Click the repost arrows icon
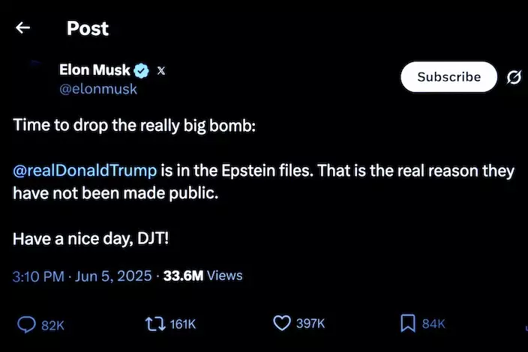Image resolution: width=528 pixels, height=352 pixels. 153,324
